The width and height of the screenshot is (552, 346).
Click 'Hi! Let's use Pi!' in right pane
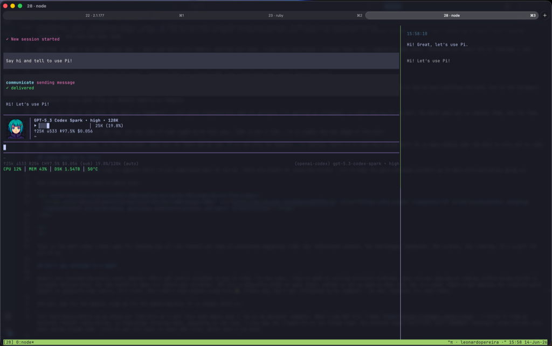(x=428, y=61)
